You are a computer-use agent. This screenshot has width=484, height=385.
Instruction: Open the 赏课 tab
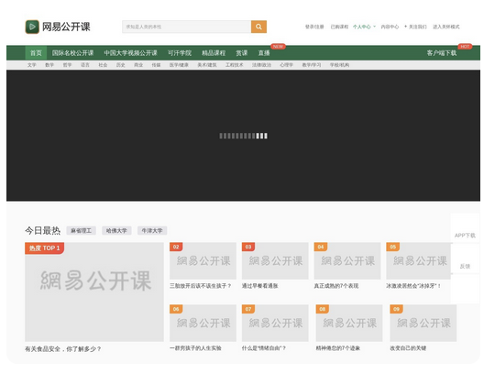click(242, 53)
